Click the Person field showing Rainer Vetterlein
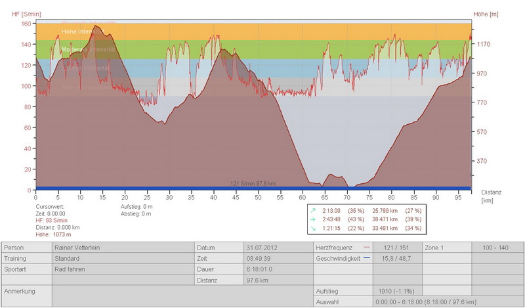Viewport: 525px width, 308px height. coord(121,248)
